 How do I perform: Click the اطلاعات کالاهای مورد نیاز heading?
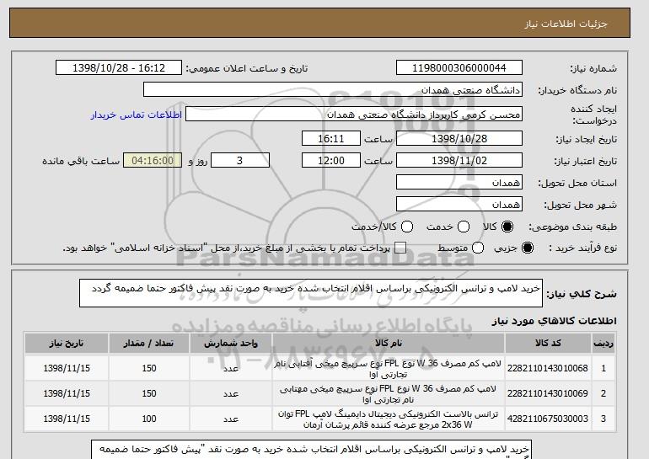click(x=555, y=321)
